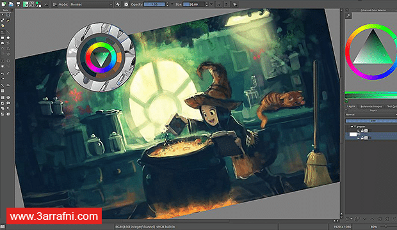Save the document using the toolbar icon
The image size is (397, 230).
[18, 4]
